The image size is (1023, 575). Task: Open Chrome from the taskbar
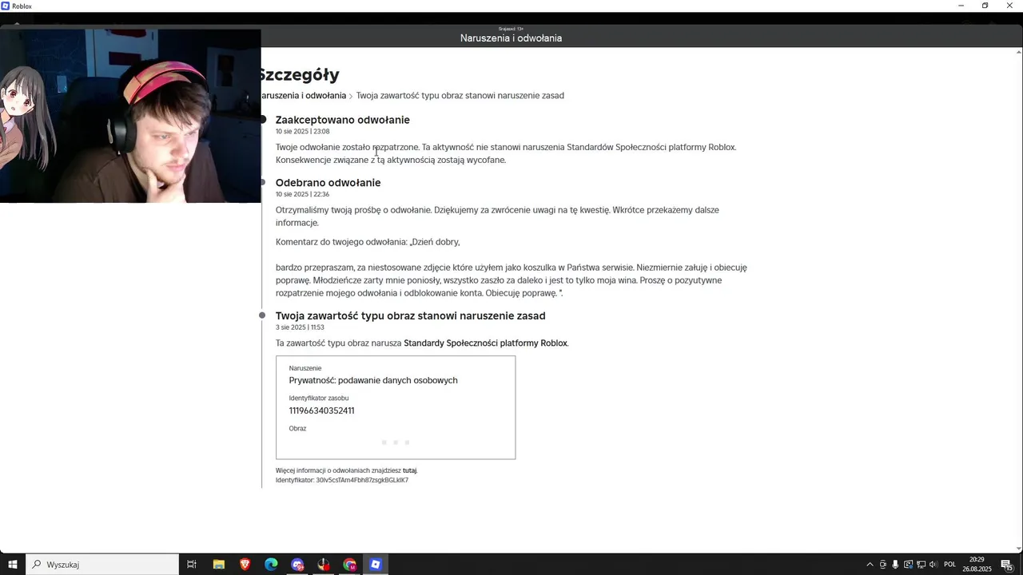pos(350,565)
